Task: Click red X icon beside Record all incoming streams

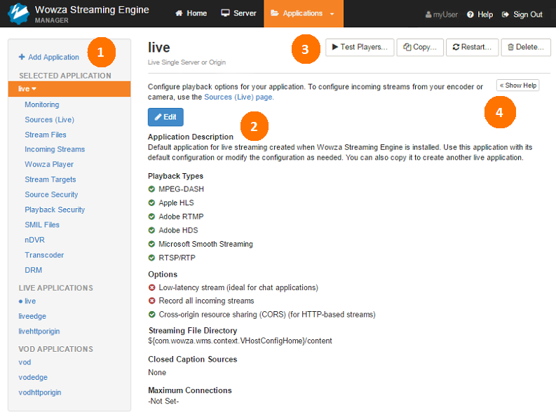Action: 151,301
